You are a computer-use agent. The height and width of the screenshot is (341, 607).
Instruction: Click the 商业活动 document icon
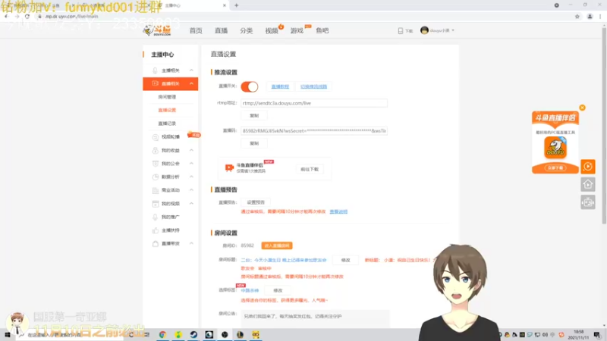pyautogui.click(x=156, y=190)
